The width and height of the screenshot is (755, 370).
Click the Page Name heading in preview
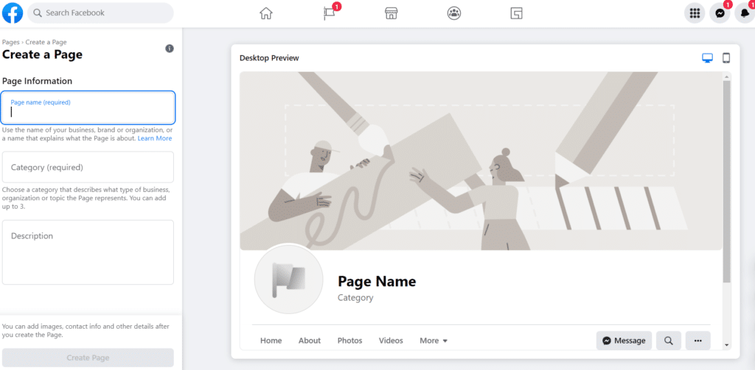377,281
